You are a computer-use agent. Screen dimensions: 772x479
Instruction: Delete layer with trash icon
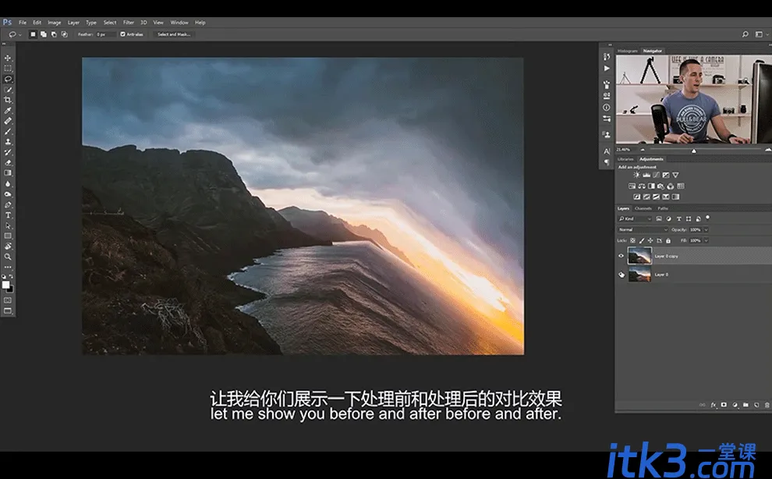767,405
